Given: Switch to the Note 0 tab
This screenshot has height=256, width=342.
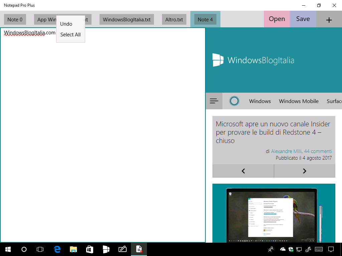Looking at the screenshot, I should (15, 19).
